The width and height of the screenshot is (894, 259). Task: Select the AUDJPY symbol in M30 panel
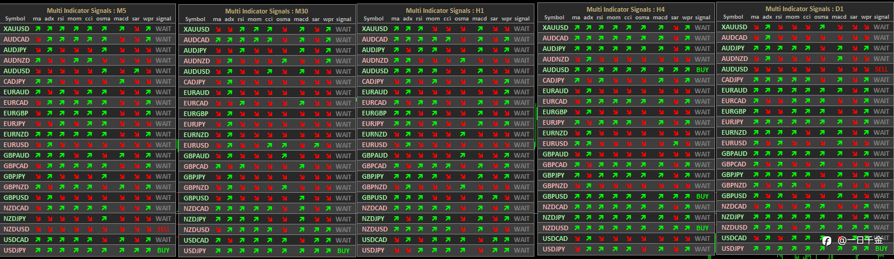[x=195, y=50]
